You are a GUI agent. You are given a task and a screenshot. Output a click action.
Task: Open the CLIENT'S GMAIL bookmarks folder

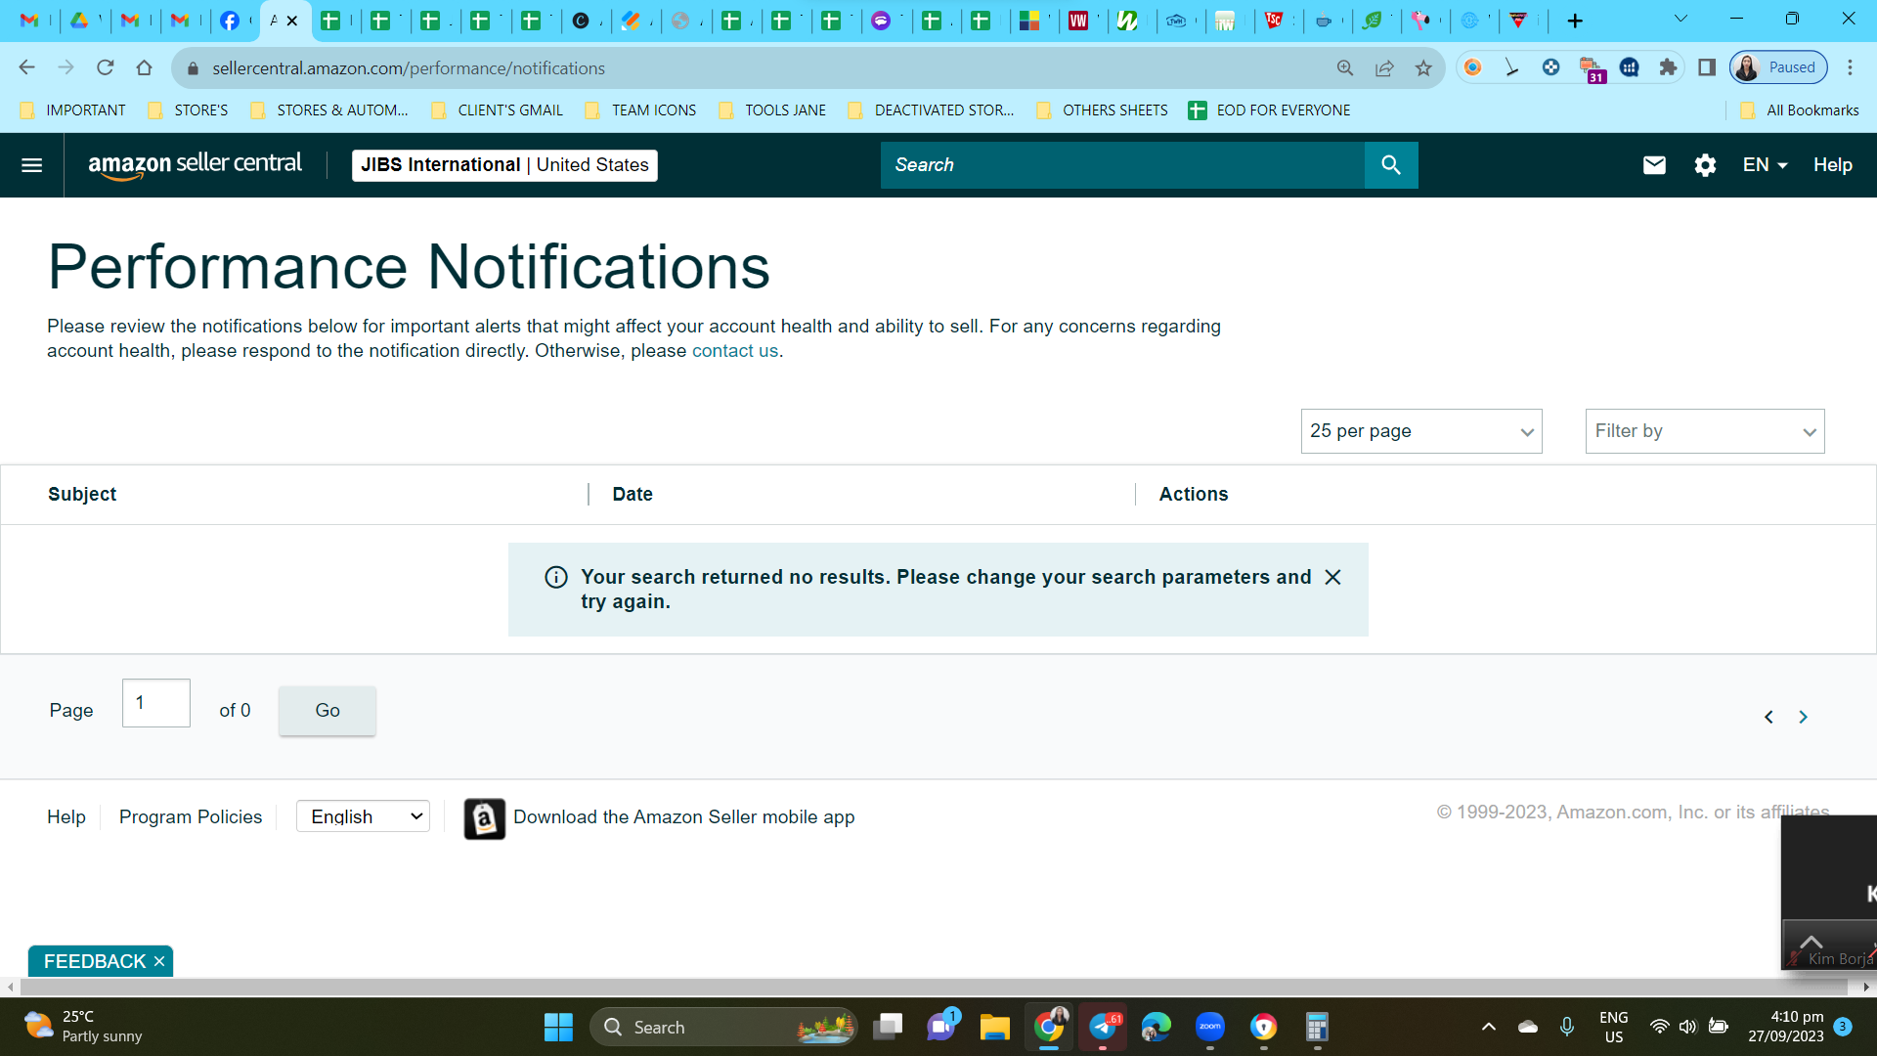pos(498,110)
